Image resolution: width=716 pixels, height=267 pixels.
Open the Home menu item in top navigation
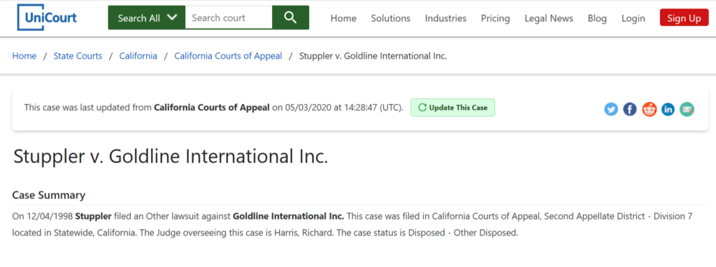pos(343,18)
